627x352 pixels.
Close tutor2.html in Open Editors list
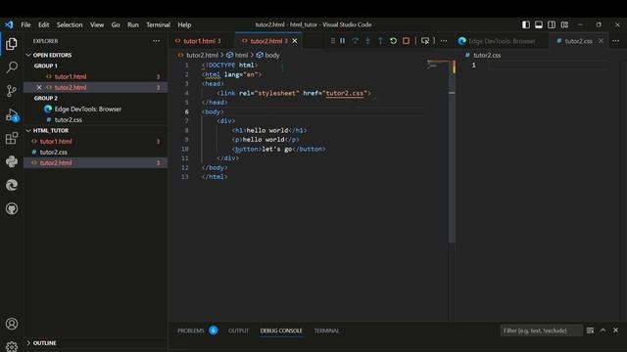pos(39,87)
